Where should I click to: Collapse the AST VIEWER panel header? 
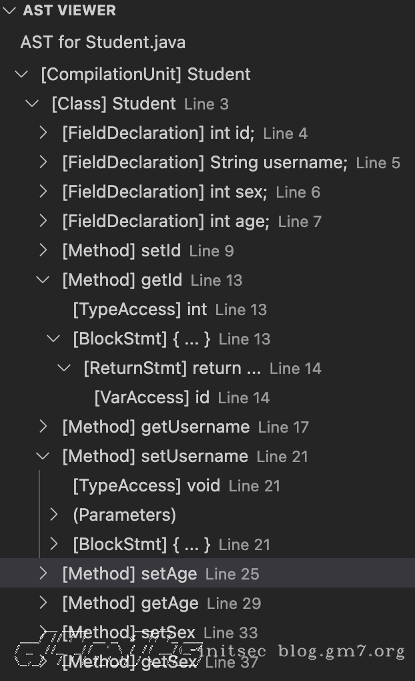[x=8, y=11]
